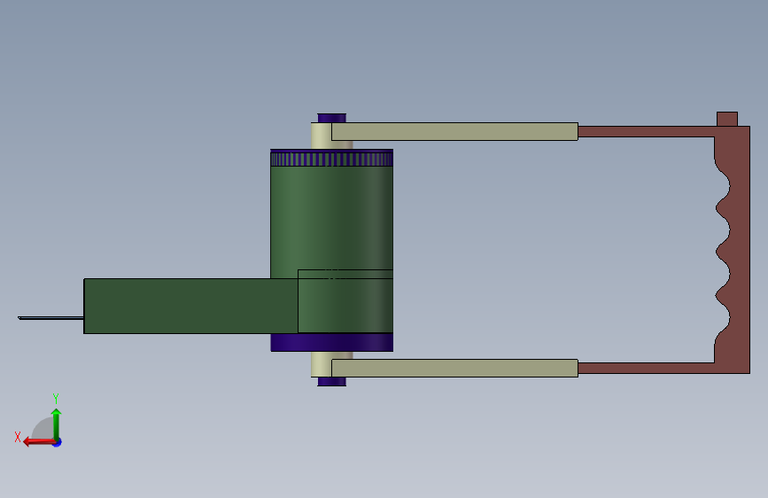Select the purple cap below the lower shaft
The height and width of the screenshot is (498, 768).
click(x=331, y=381)
